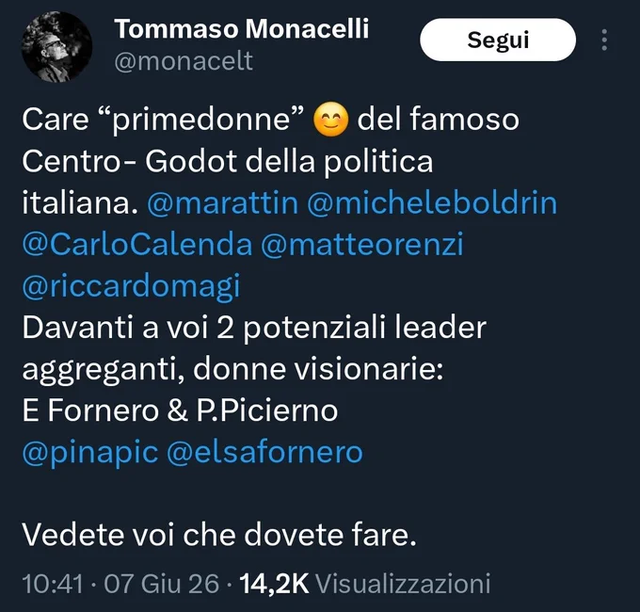
Task: Click the Visualizzazioni label
Action: (403, 584)
